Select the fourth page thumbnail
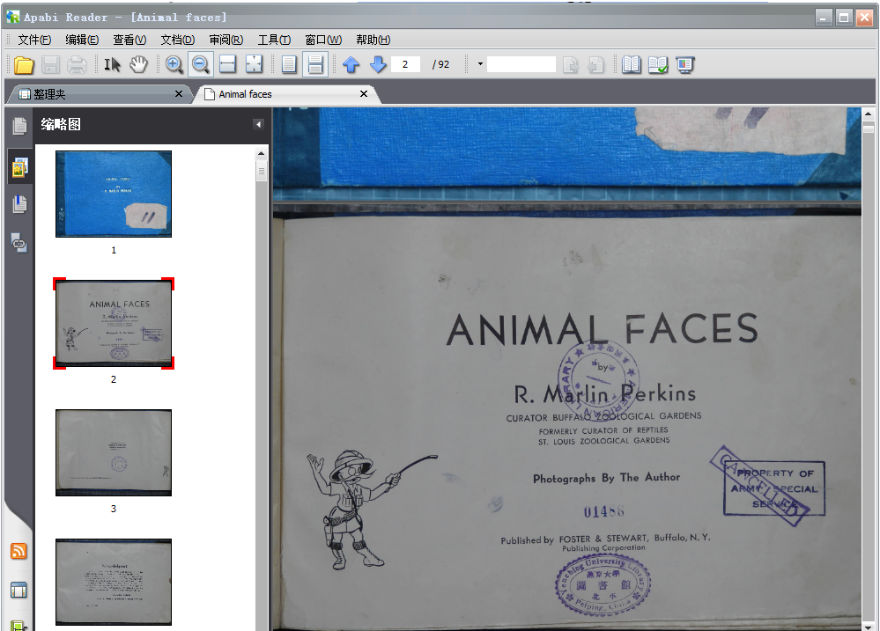 pyautogui.click(x=114, y=583)
